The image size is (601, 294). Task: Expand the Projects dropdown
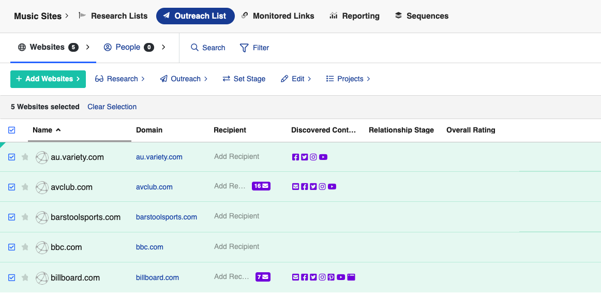coord(348,79)
